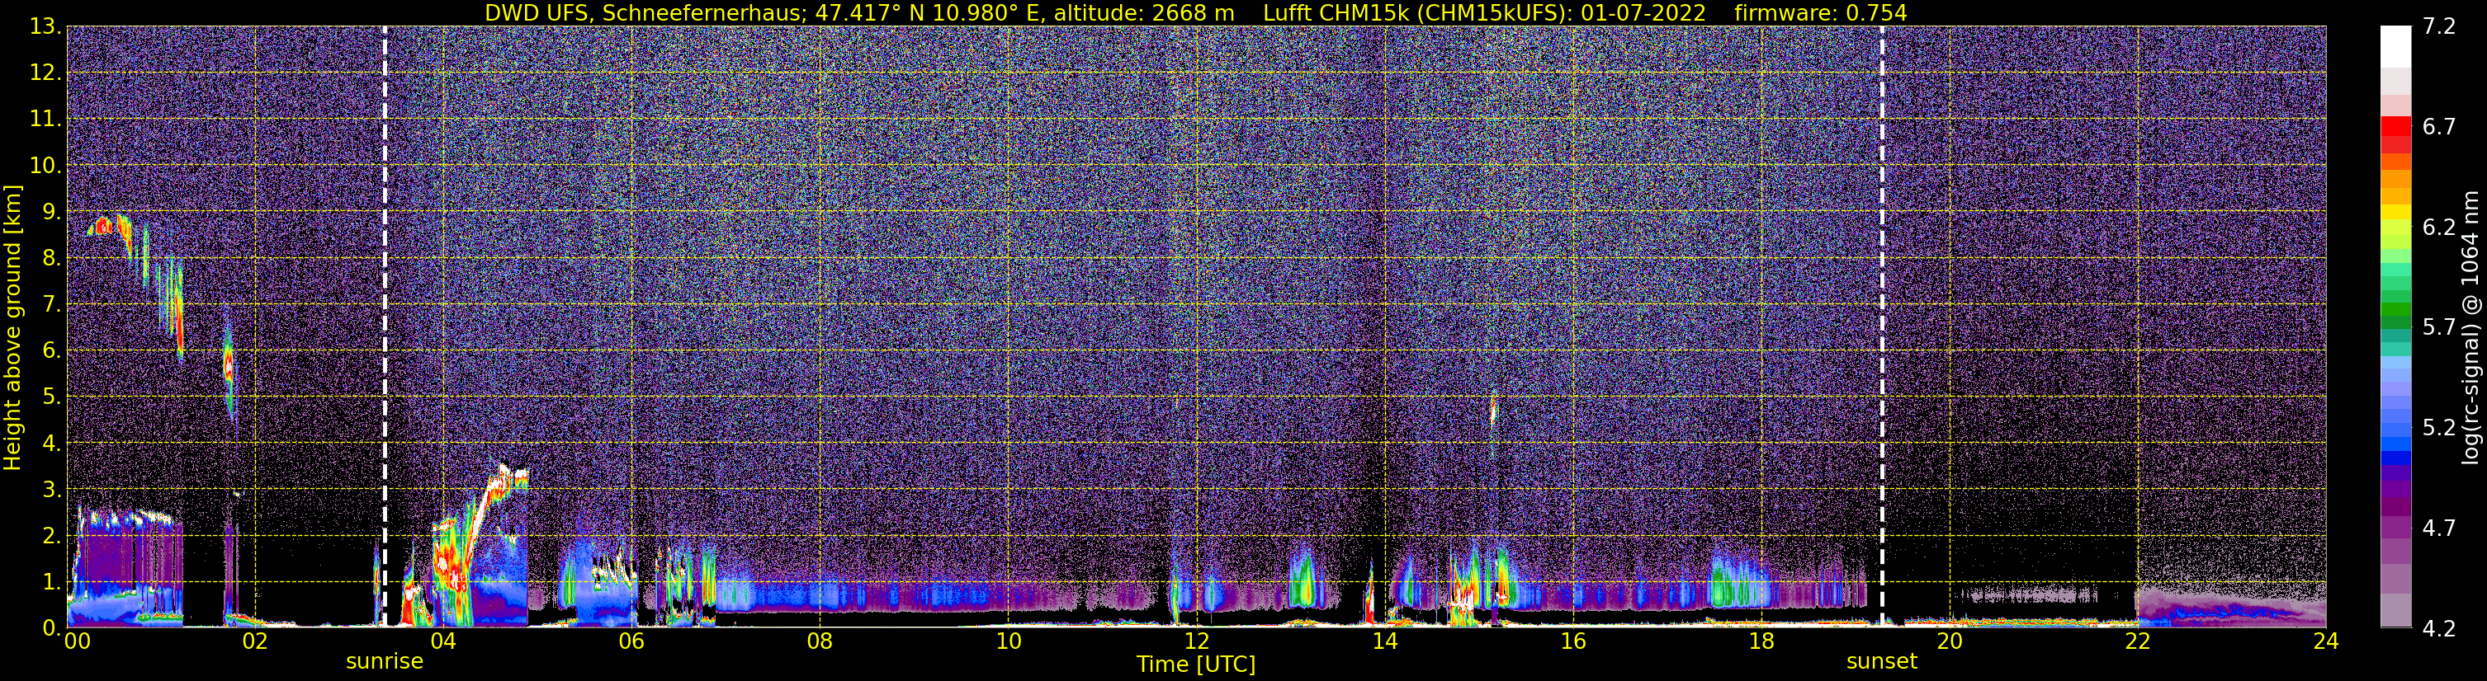2487x681 pixels.
Task: Click the height axis tick label '5.'
Action: (x=51, y=397)
